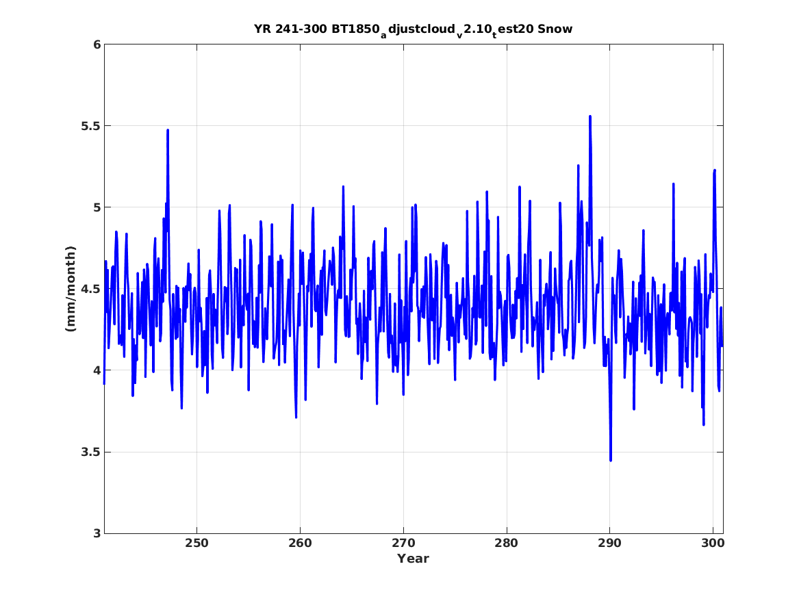Click the x-axis tick label '260'
The image size is (799, 599).
click(300, 543)
